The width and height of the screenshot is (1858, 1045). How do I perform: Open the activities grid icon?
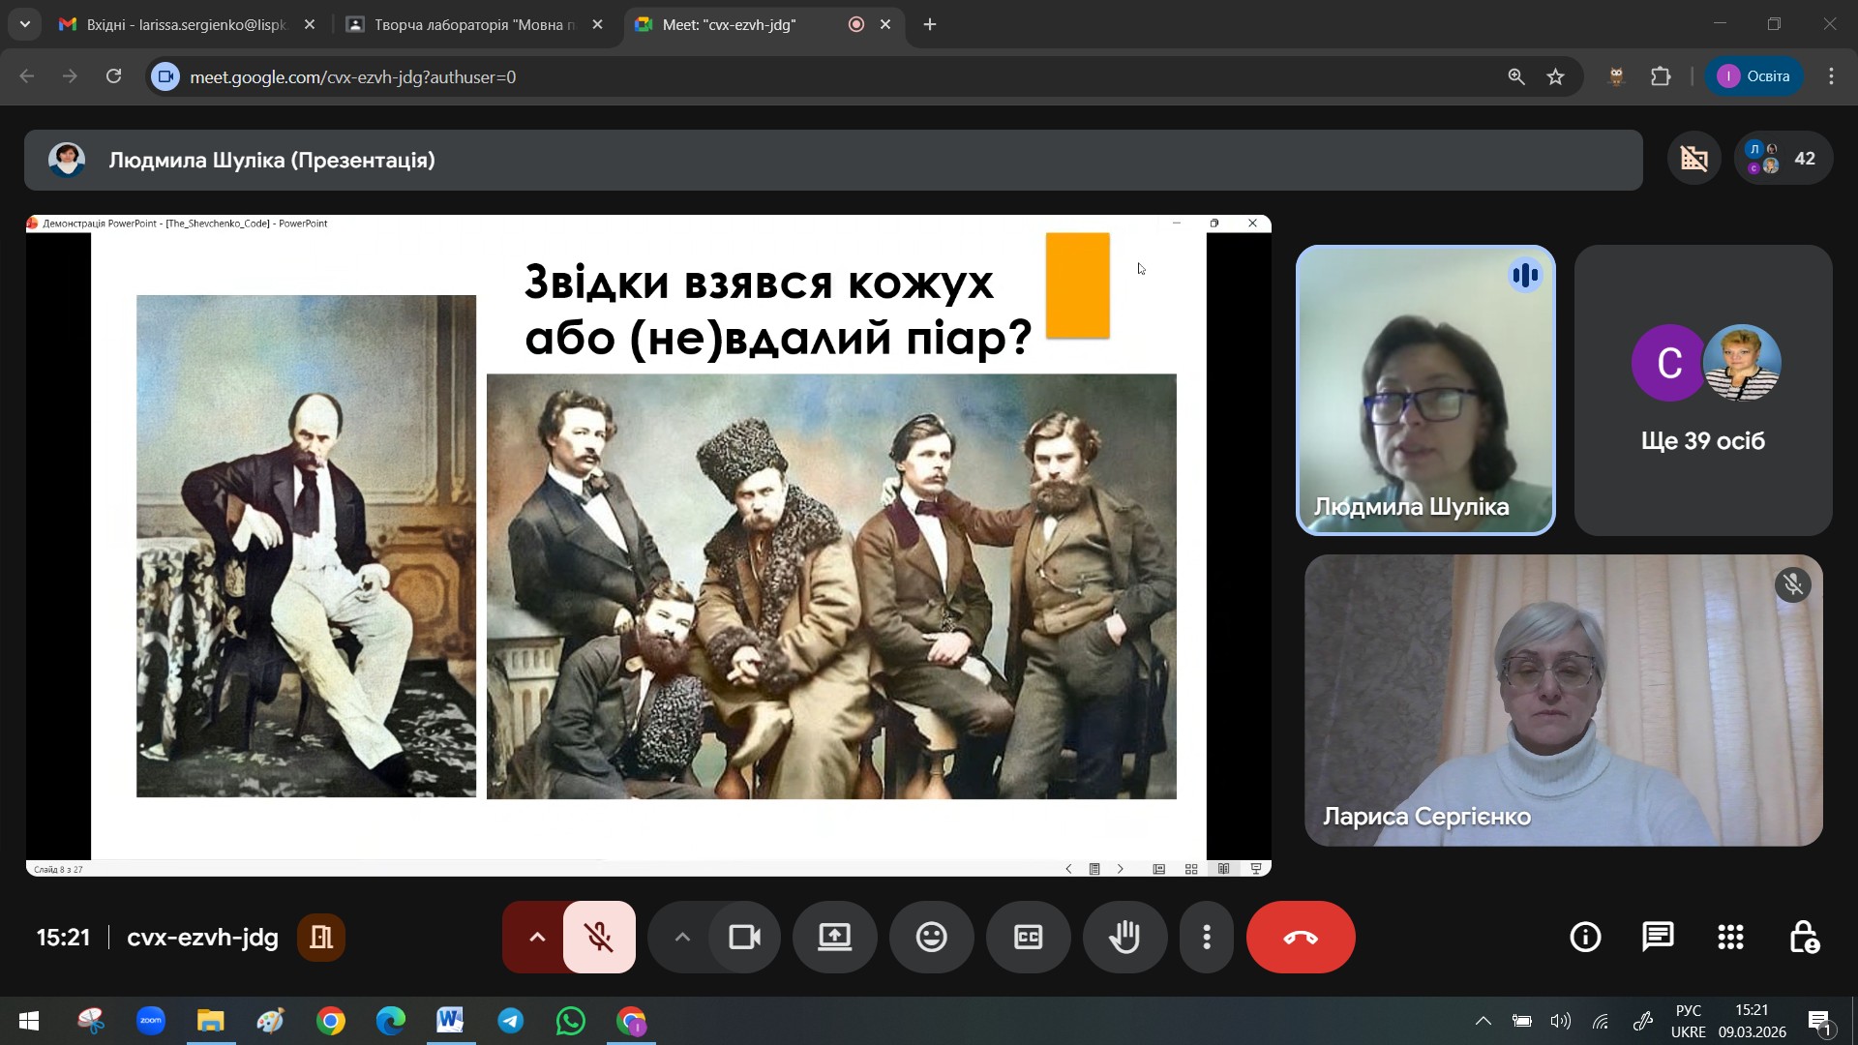point(1730,937)
